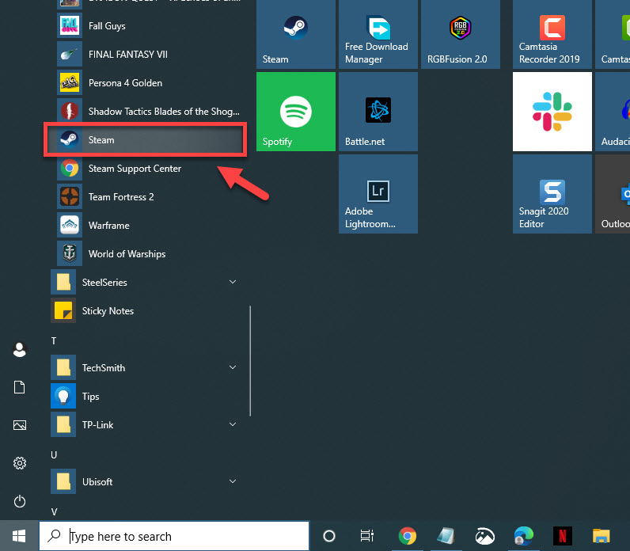
Task: Open Persona 4 Golden app entry
Action: click(149, 83)
